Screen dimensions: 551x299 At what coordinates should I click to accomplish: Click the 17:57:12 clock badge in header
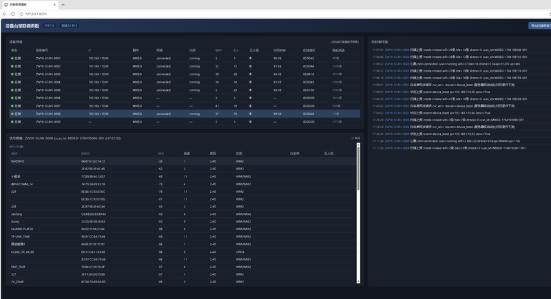click(x=49, y=25)
